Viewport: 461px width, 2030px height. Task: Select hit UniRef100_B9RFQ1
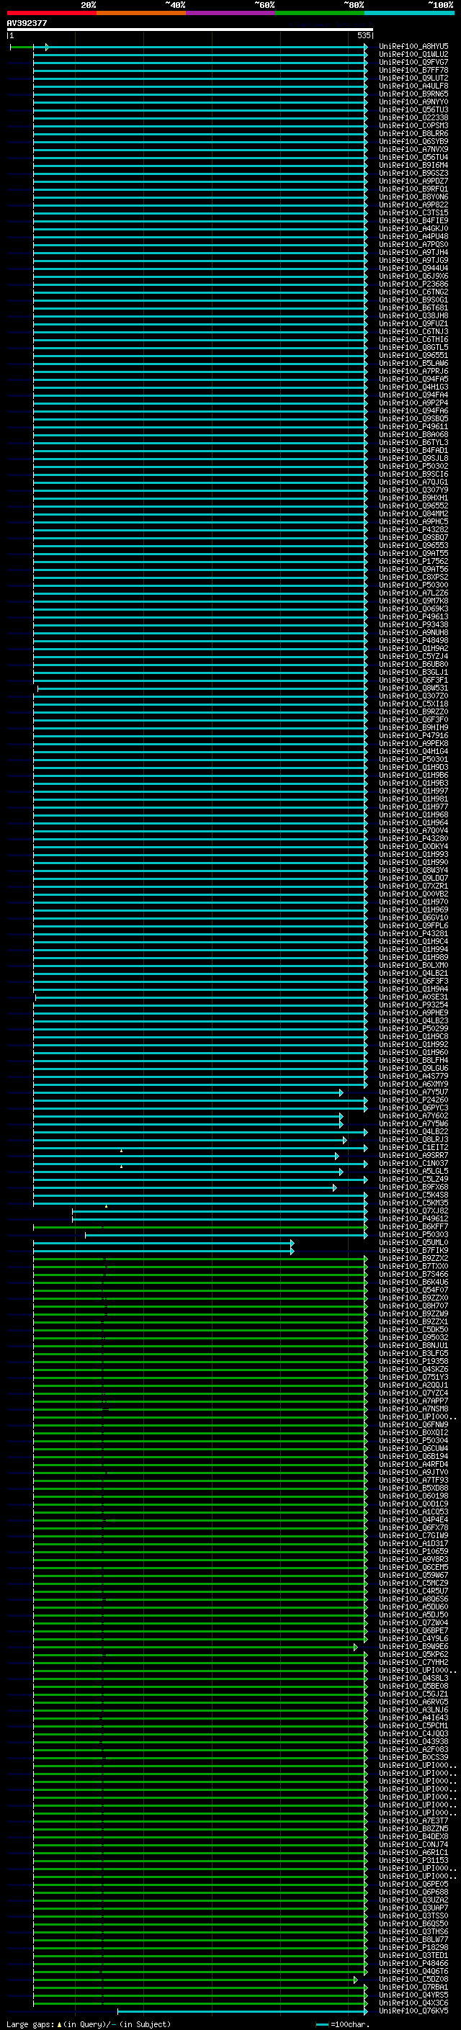click(413, 189)
